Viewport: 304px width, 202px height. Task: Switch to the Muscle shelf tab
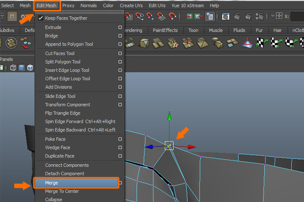tap(216, 30)
